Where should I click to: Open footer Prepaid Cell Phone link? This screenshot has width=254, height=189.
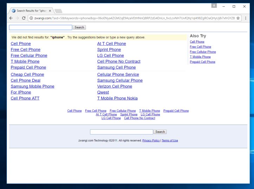pos(176,111)
